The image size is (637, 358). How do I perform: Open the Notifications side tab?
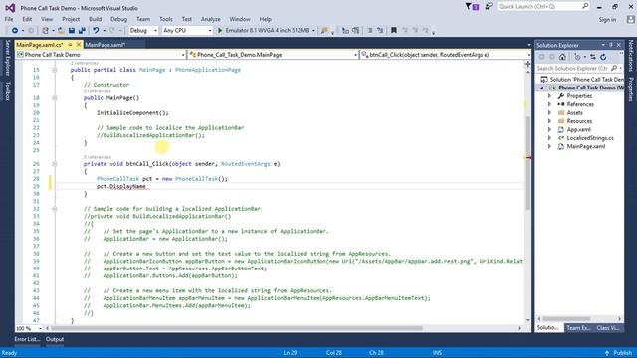[x=630, y=56]
